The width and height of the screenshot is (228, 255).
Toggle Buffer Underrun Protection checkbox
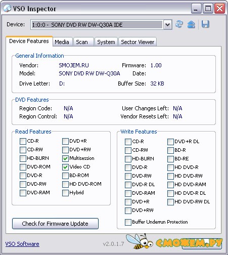128,222
